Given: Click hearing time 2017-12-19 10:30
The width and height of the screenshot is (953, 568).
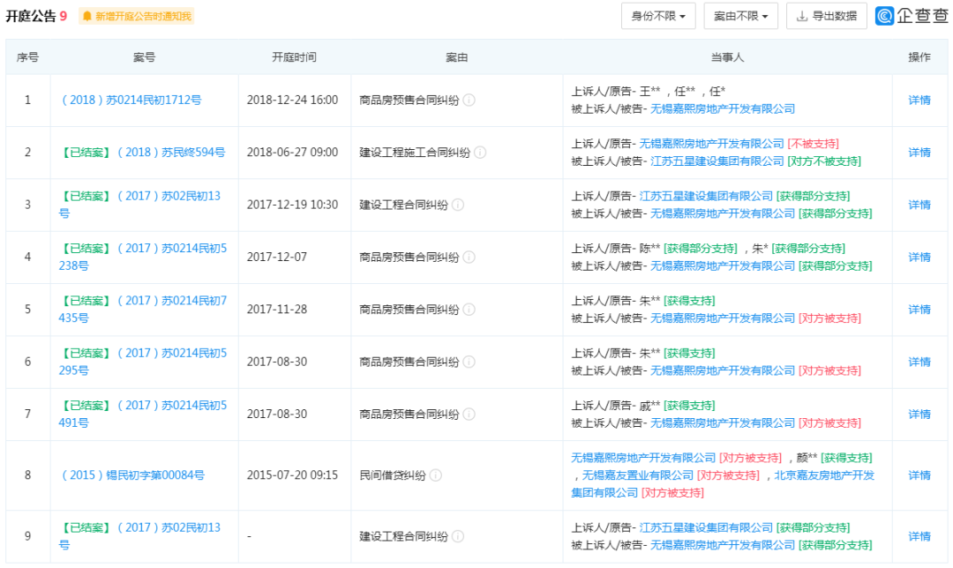Looking at the screenshot, I should 292,205.
